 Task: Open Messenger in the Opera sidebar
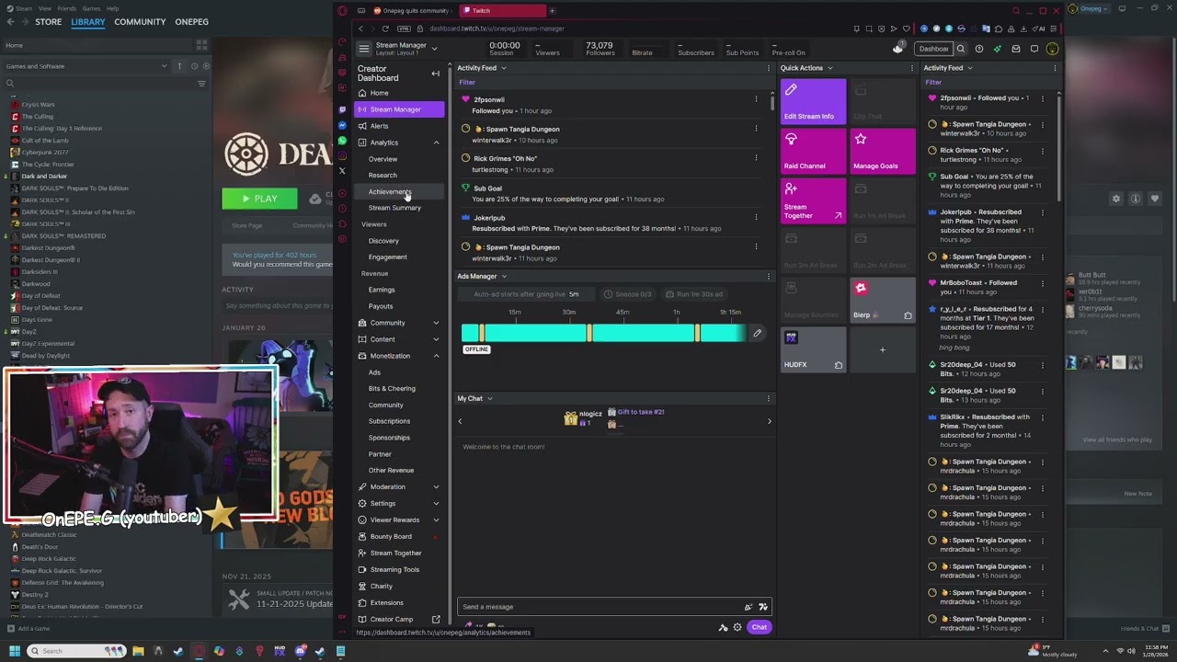pyautogui.click(x=342, y=125)
